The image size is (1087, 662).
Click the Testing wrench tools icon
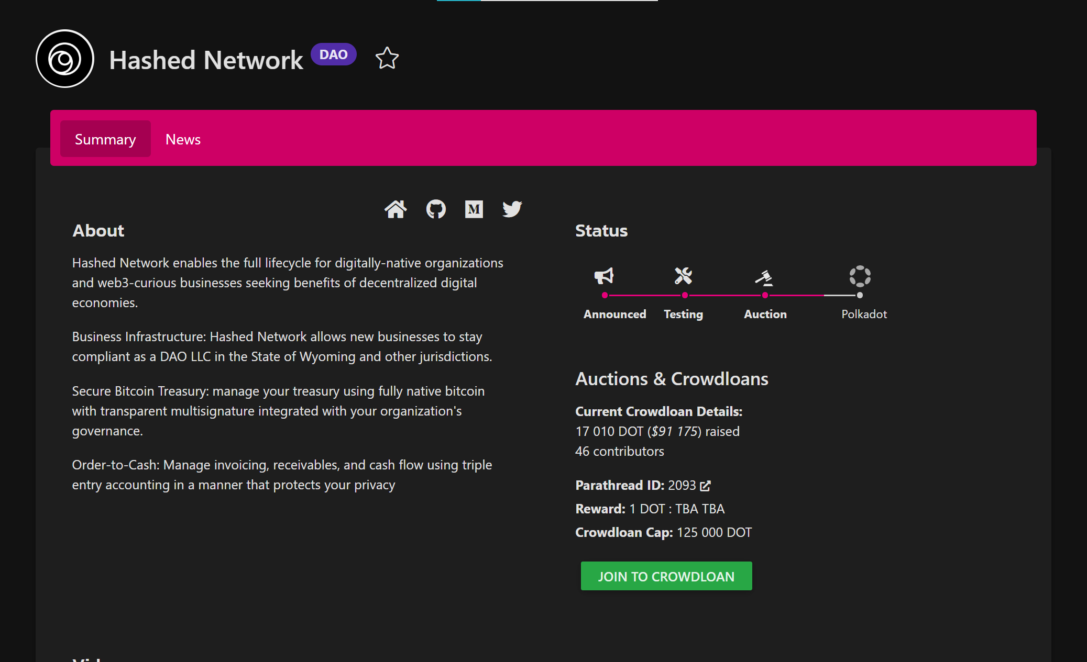pyautogui.click(x=683, y=276)
